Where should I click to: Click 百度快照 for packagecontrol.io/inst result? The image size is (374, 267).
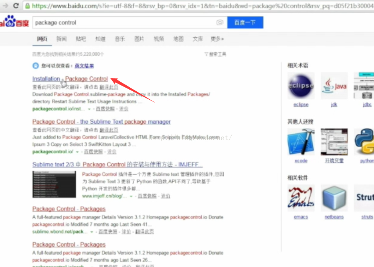tap(105, 109)
